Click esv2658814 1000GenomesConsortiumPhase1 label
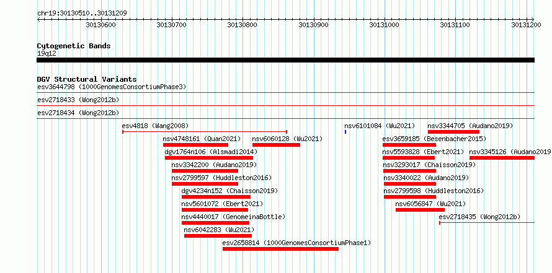 point(296,243)
